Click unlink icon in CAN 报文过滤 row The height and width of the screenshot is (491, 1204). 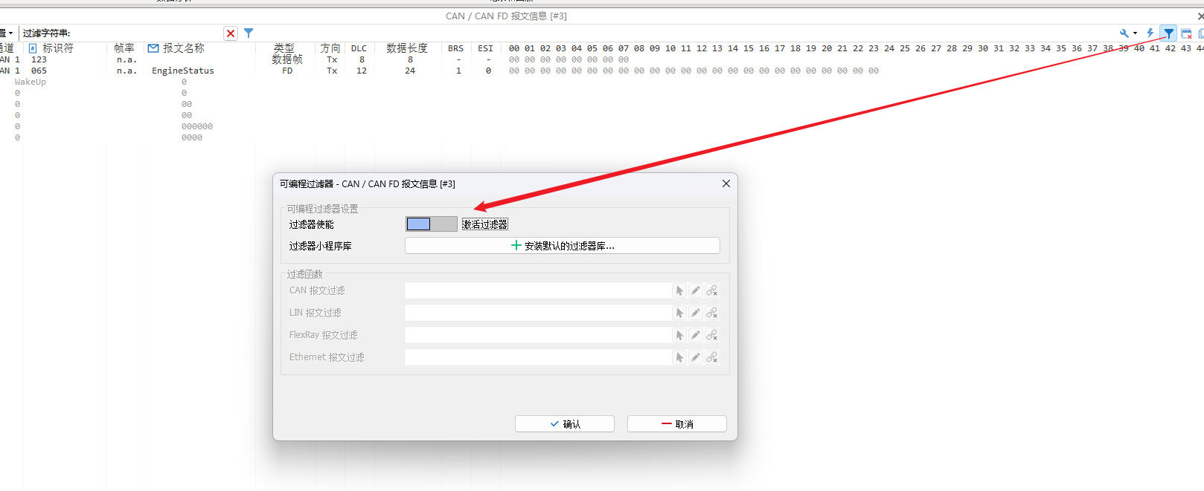712,290
